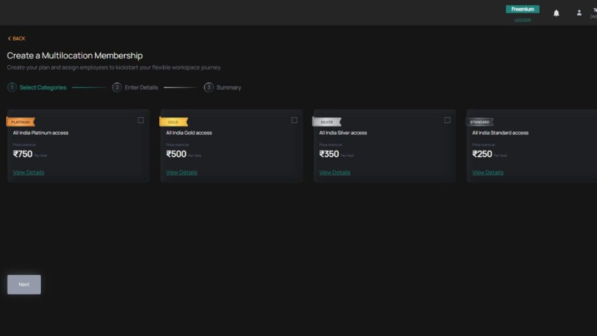The image size is (597, 336).
Task: Open View Details for the Silver plan
Action: pyautogui.click(x=335, y=172)
